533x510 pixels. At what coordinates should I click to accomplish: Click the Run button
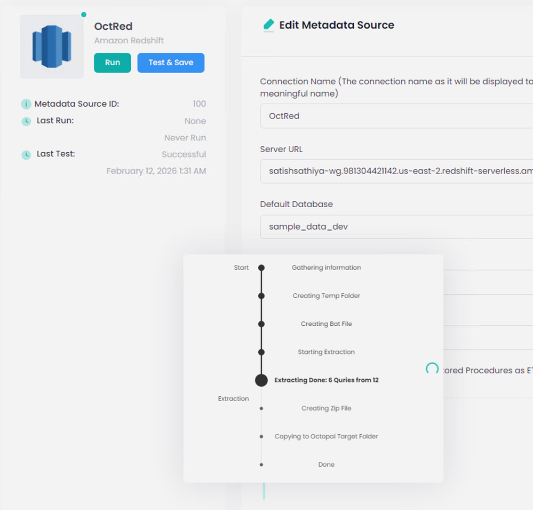pos(112,62)
